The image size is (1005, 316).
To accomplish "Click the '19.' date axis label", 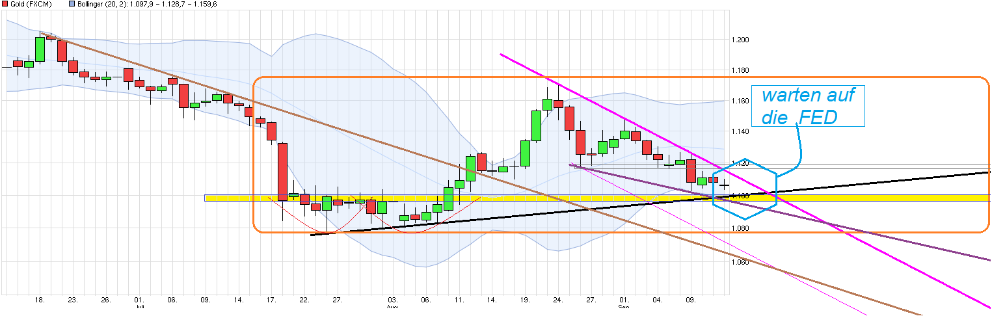I will [x=525, y=300].
